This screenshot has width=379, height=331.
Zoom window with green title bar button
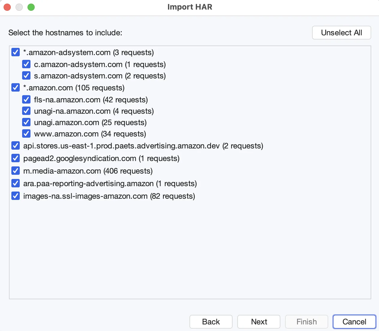click(31, 7)
